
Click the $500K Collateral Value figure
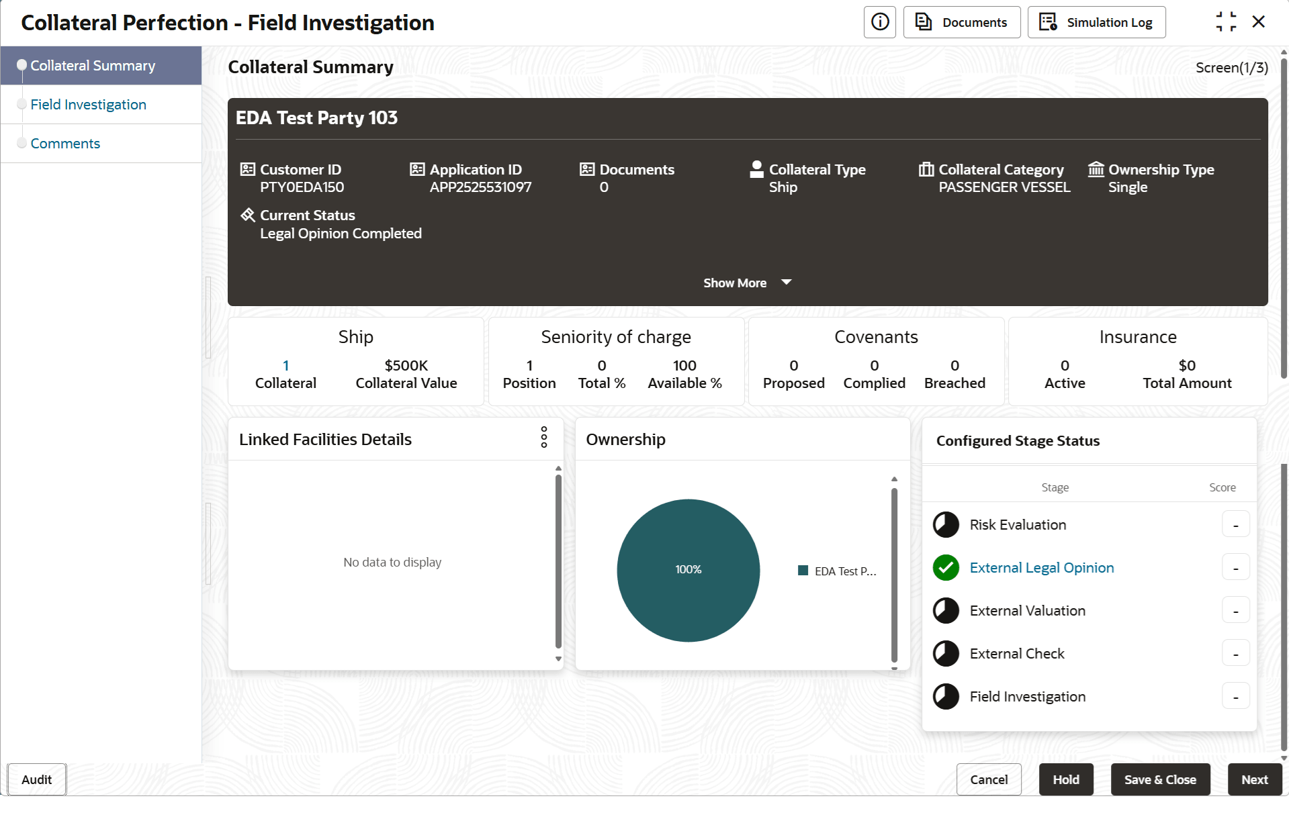click(x=406, y=366)
